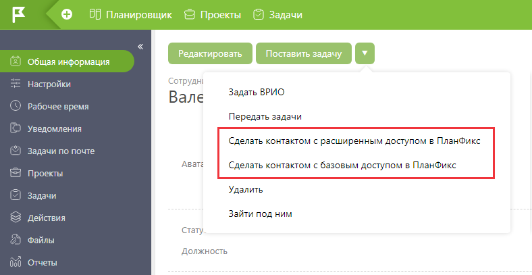Click the sidebar Проекты briefcase icon
Image resolution: width=532 pixels, height=275 pixels.
[16, 173]
